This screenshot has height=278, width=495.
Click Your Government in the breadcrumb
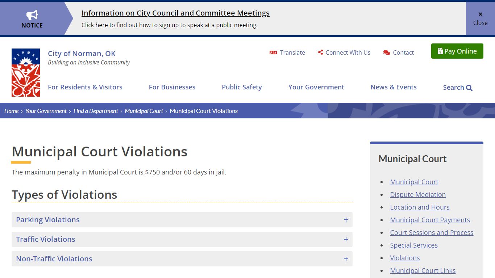46,111
